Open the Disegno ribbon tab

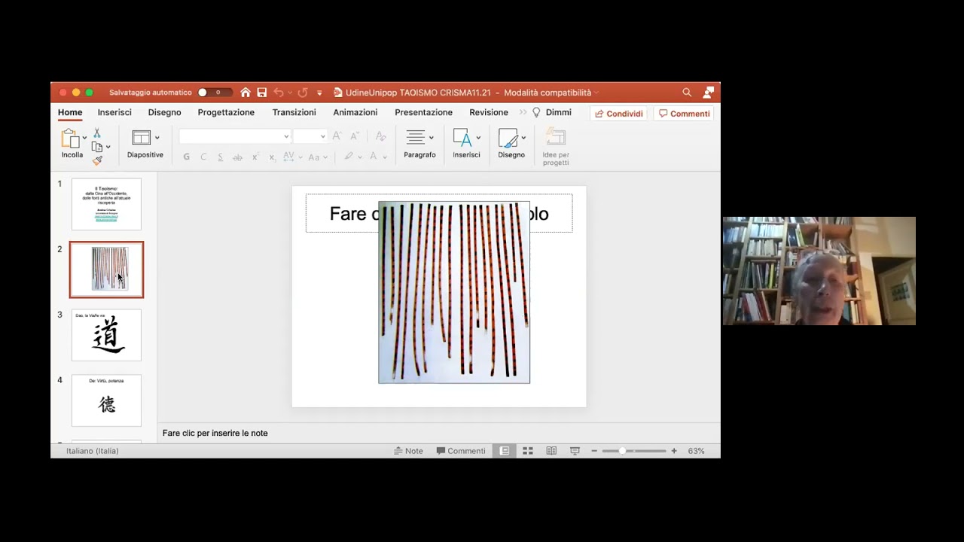[x=164, y=112]
